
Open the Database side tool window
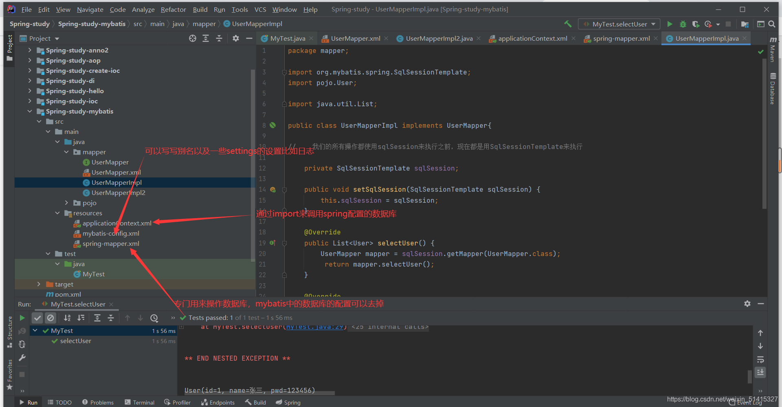pyautogui.click(x=773, y=88)
